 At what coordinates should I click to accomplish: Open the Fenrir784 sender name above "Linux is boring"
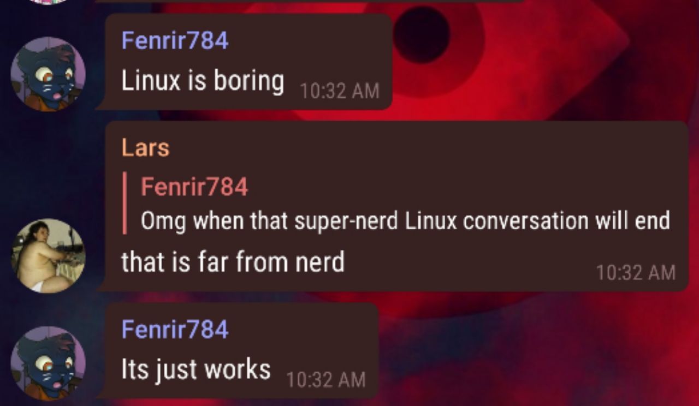click(x=175, y=40)
